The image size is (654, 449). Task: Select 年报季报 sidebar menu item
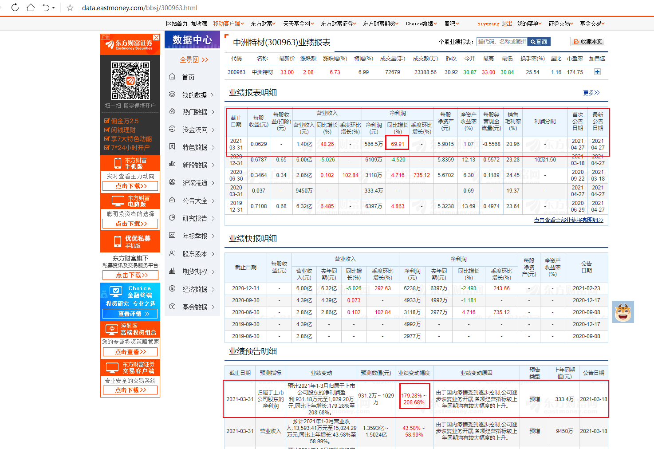(x=194, y=236)
